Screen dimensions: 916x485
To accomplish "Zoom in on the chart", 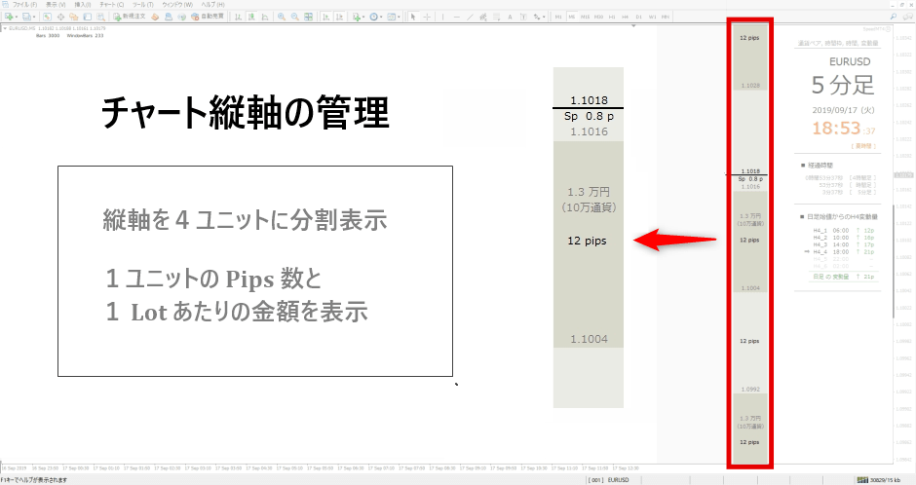I will [x=282, y=17].
